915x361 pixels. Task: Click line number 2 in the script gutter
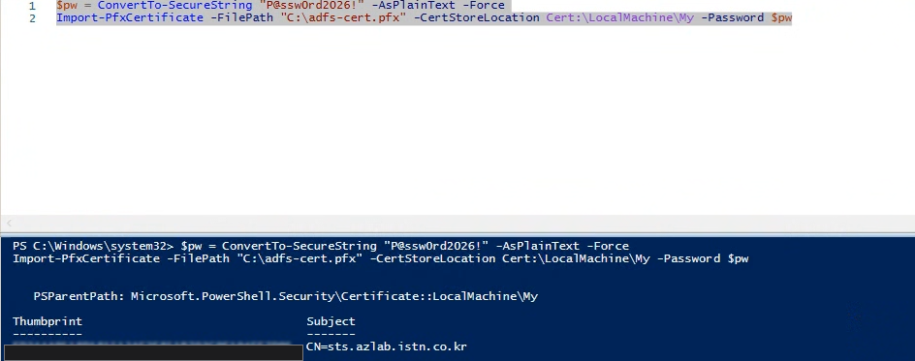(32, 18)
